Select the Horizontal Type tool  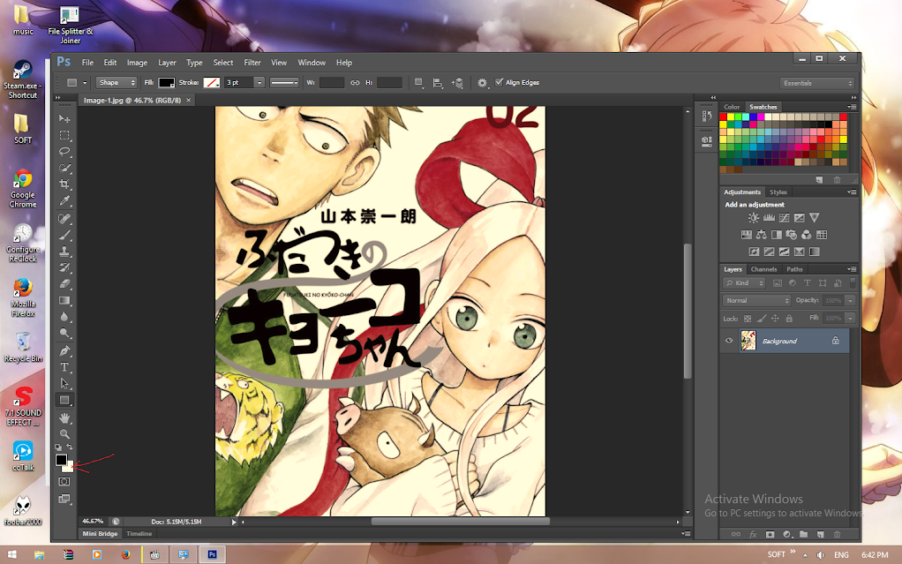coord(64,367)
